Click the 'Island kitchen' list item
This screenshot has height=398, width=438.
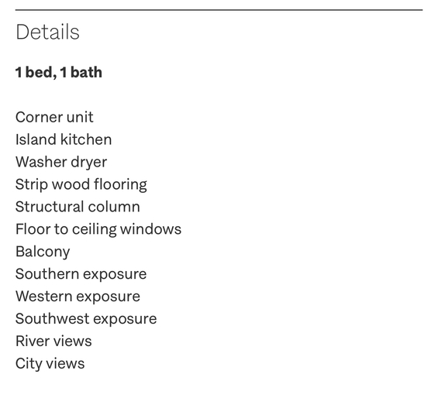(64, 139)
